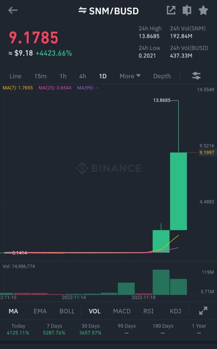Viewport: 217px width, 349px height.
Task: Toggle the MA indicator
Action: click(13, 311)
